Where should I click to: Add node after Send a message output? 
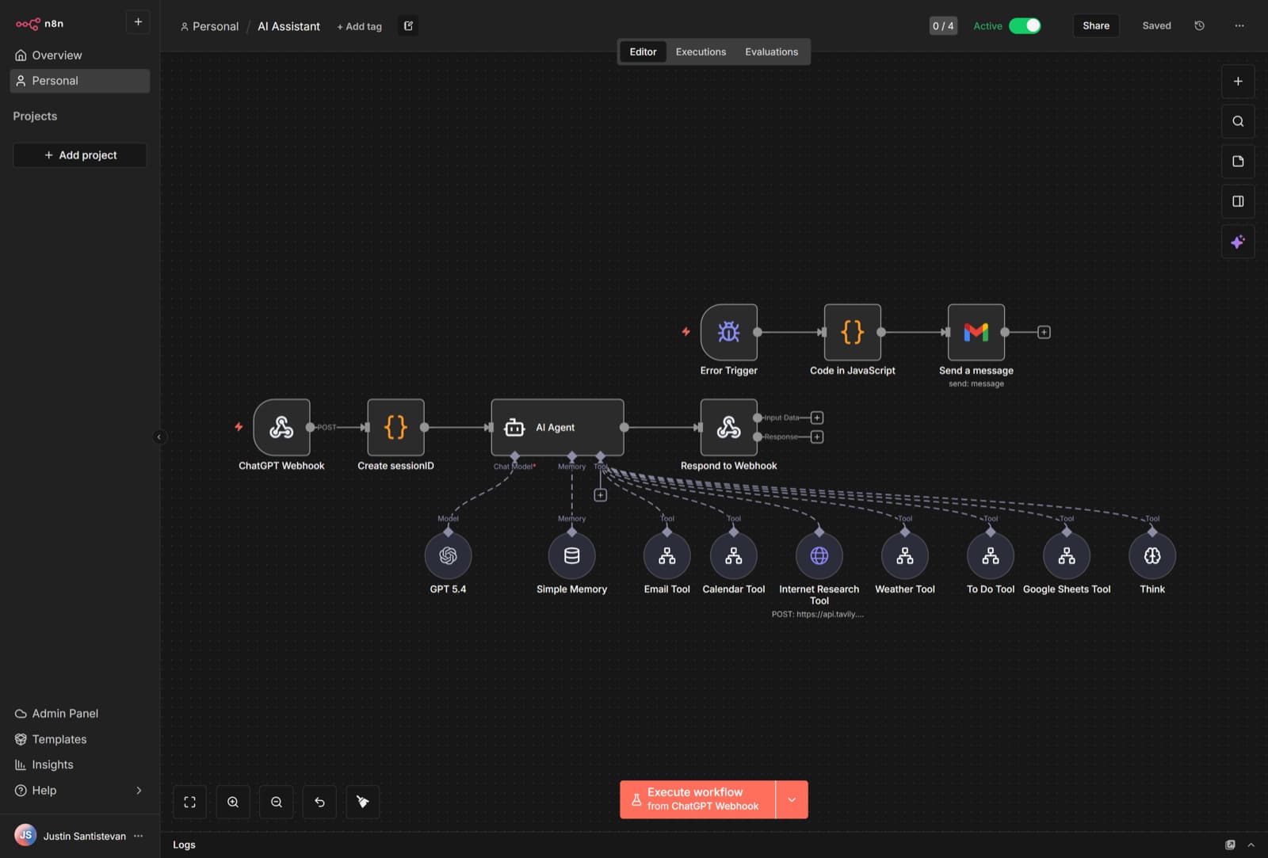pos(1044,332)
